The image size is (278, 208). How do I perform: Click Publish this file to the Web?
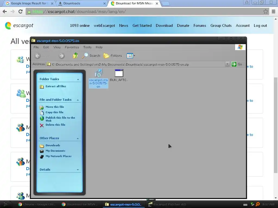coord(60,119)
